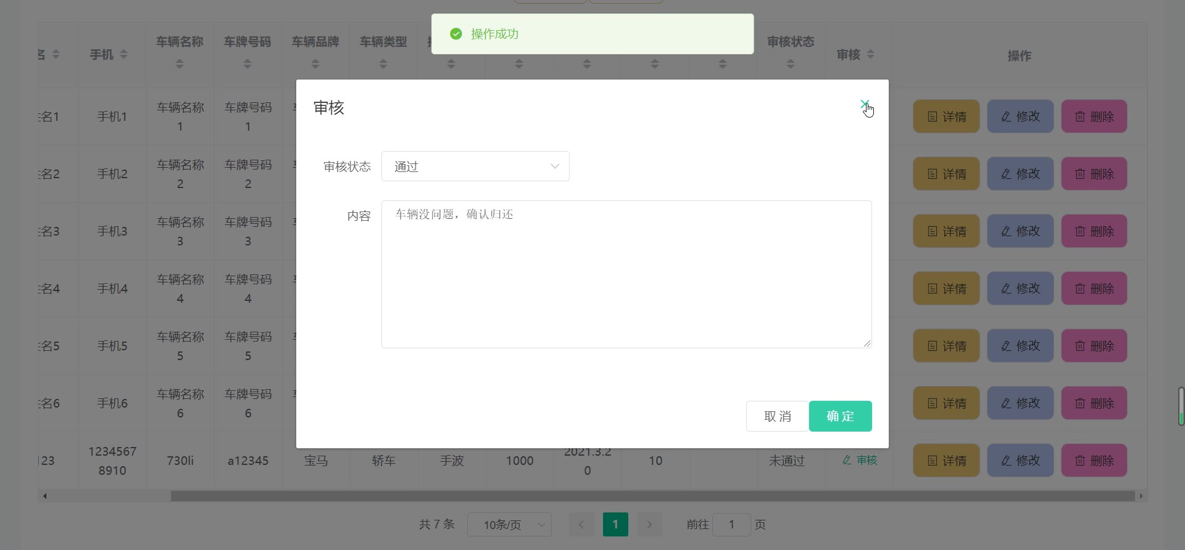1185x550 pixels.
Task: Click 修改 on the fifth row
Action: click(1020, 346)
